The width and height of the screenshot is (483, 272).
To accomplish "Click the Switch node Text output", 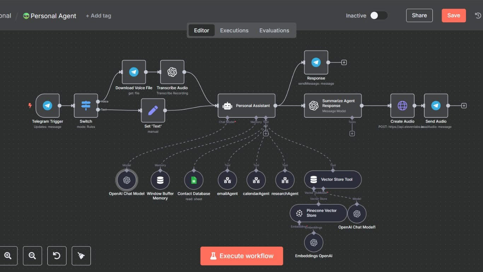I will (98, 110).
